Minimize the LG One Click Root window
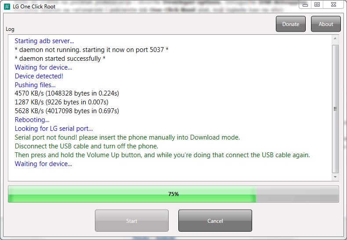The height and width of the screenshot is (240, 347). pos(305,5)
